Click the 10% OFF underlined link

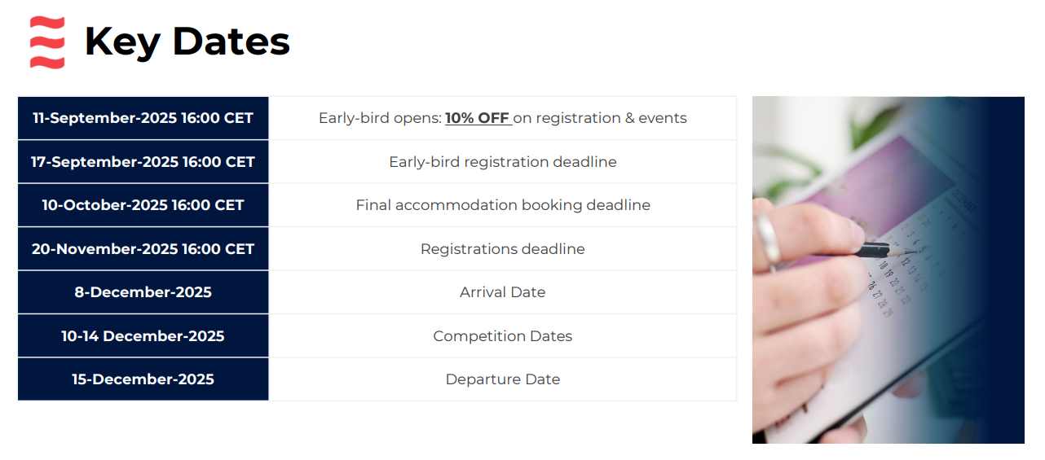[478, 118]
